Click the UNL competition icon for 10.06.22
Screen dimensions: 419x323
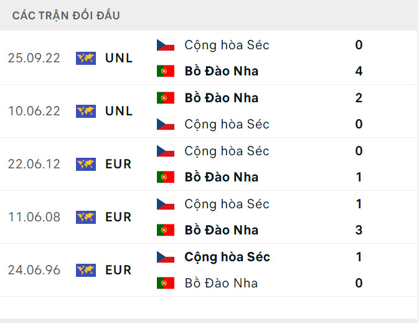pyautogui.click(x=86, y=111)
